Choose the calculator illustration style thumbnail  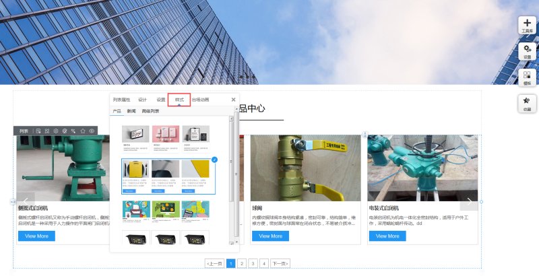pos(195,209)
